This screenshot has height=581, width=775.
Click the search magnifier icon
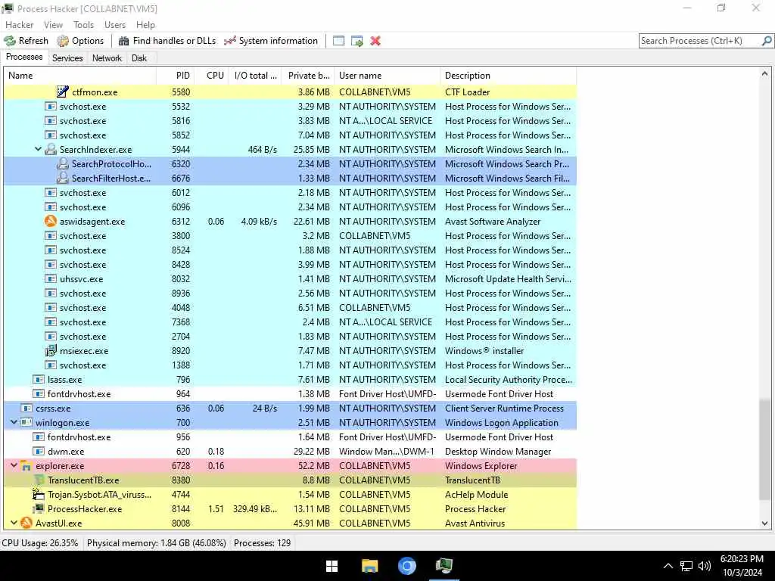[767, 41]
